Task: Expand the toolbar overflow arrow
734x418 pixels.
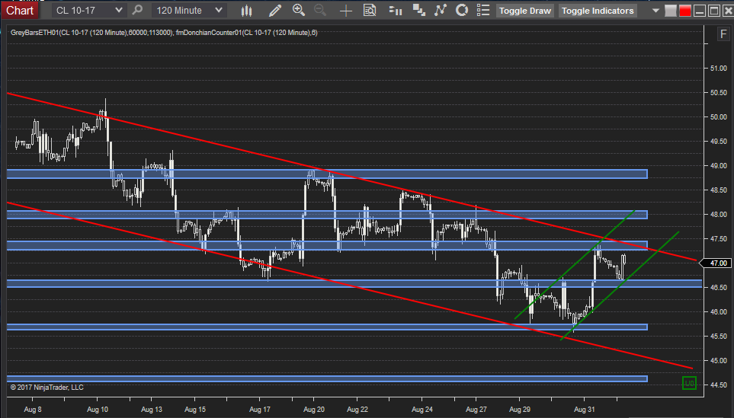Action: (x=655, y=11)
